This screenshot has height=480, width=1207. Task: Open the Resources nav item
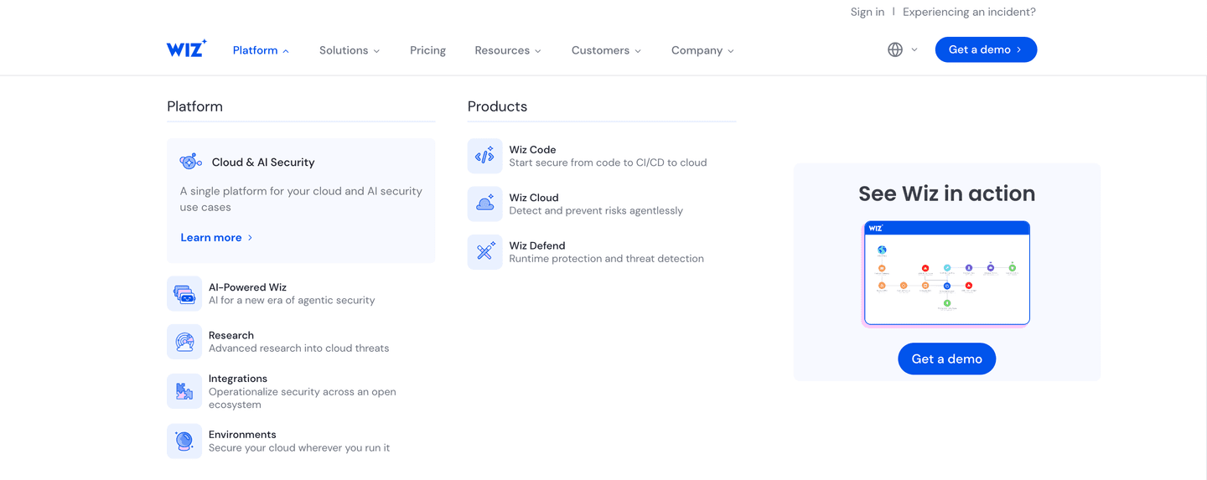coord(502,50)
